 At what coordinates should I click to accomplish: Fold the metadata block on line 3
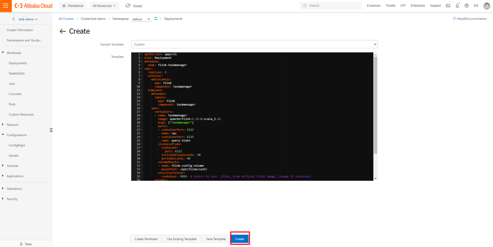tap(142, 62)
